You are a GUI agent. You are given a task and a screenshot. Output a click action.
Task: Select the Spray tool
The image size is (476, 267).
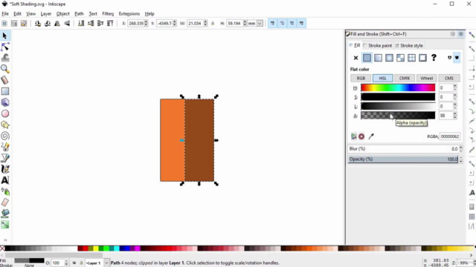tap(5, 191)
